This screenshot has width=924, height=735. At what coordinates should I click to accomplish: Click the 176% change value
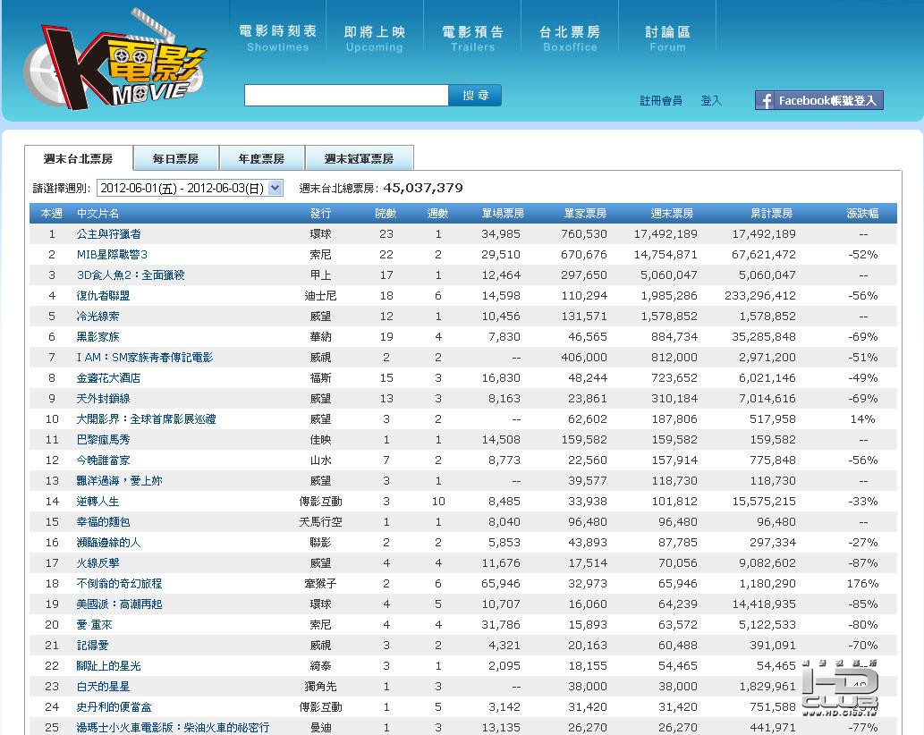pos(862,584)
